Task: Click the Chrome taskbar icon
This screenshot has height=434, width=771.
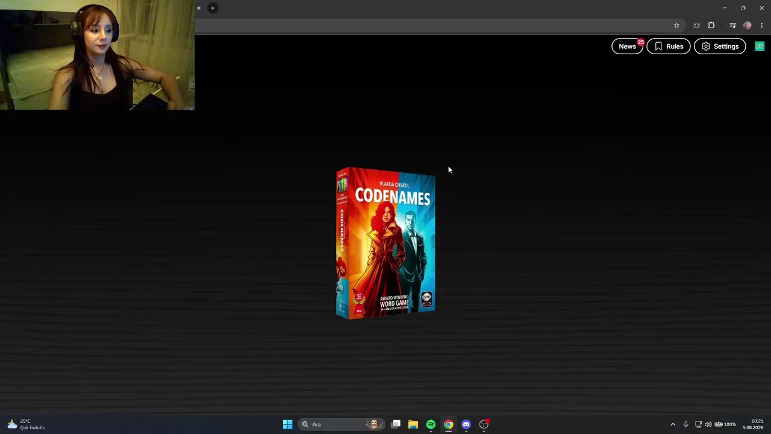Action: (448, 424)
